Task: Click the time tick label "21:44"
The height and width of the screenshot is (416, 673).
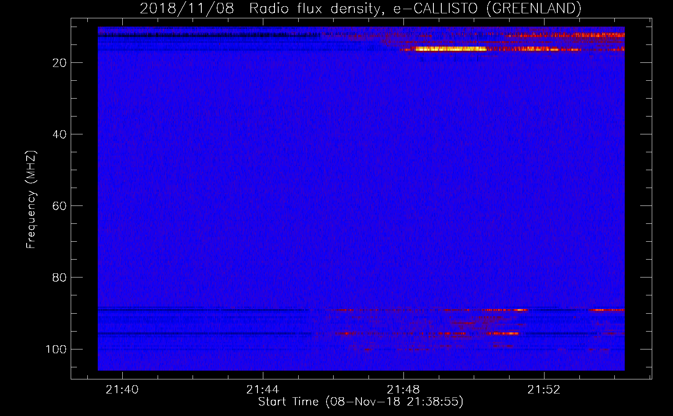Action: tap(263, 390)
